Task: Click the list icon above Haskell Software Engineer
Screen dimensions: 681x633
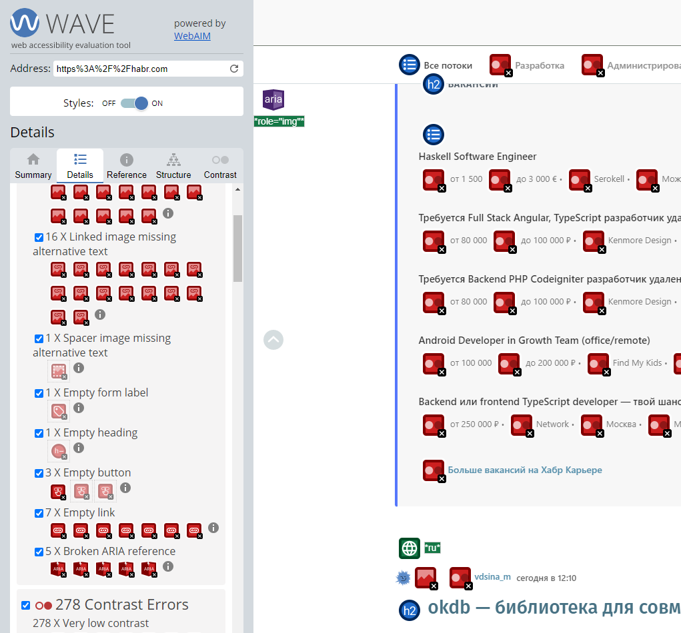Action: [x=434, y=135]
